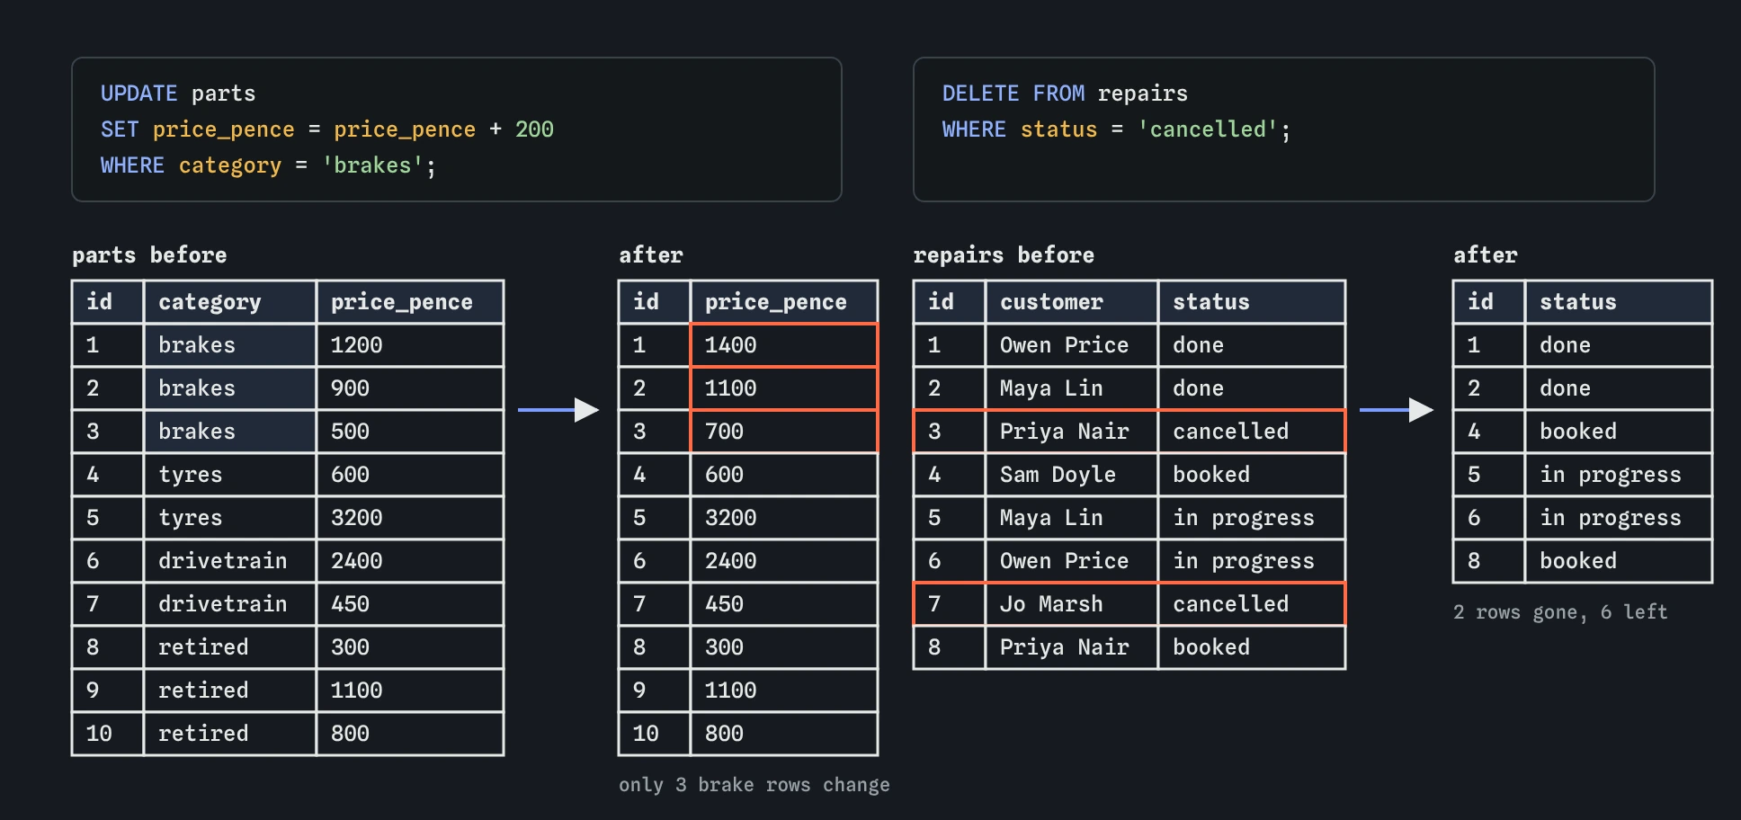The height and width of the screenshot is (820, 1741).
Task: Select retired row with id 10
Action: pyautogui.click(x=288, y=734)
